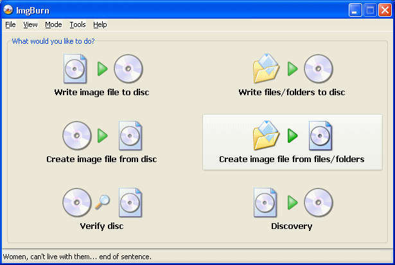395x265 pixels.
Task: Click the status bar quote text
Action: point(77,257)
